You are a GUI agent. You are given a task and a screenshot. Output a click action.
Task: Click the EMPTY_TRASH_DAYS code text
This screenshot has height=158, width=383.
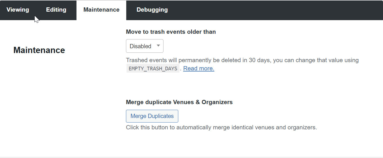(153, 69)
